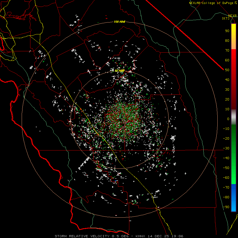Pick the light blue bottom segment of the color bar
238x238 pixels.
[x=234, y=206]
